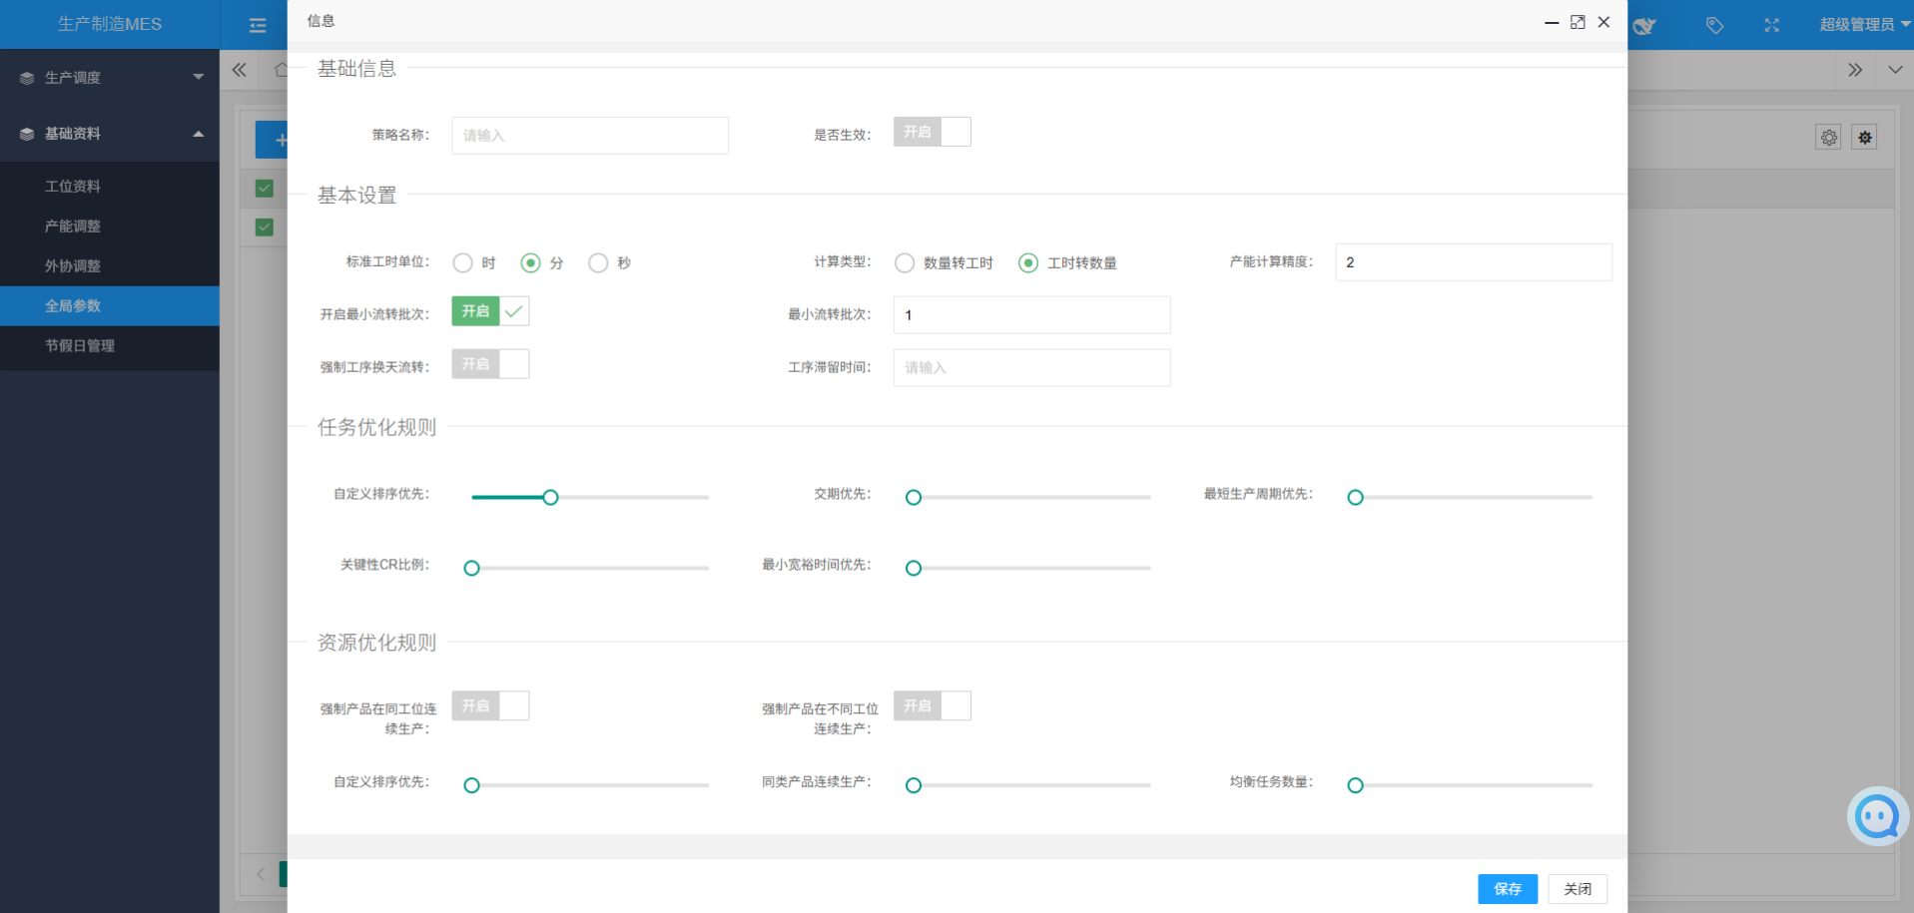This screenshot has width=1914, height=913.
Task: Open the 超级管理员 user dropdown
Action: (1863, 25)
